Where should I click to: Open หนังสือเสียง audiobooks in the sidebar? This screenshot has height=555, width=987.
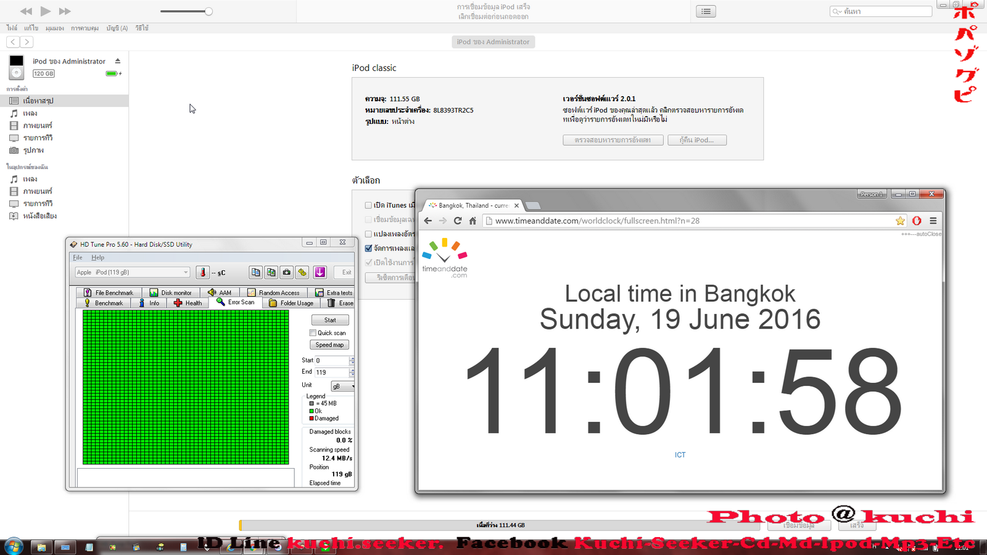click(x=39, y=216)
